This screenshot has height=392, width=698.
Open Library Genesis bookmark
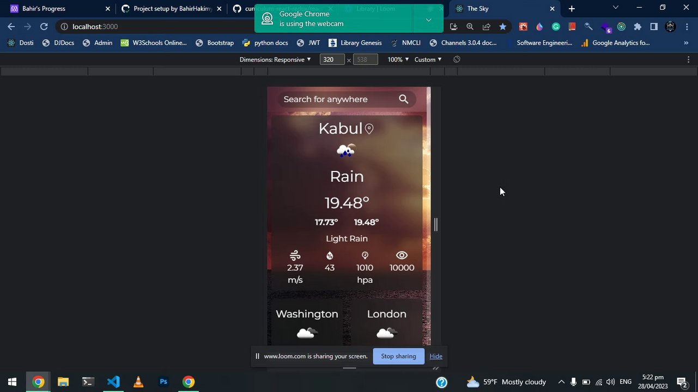pyautogui.click(x=355, y=42)
